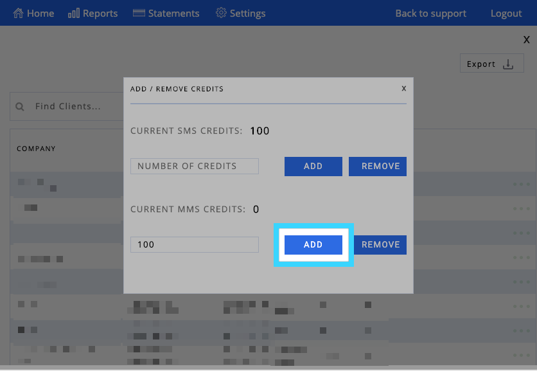Screen dimensions: 537x371
Task: Click ADD for MMS credits
Action: (313, 245)
